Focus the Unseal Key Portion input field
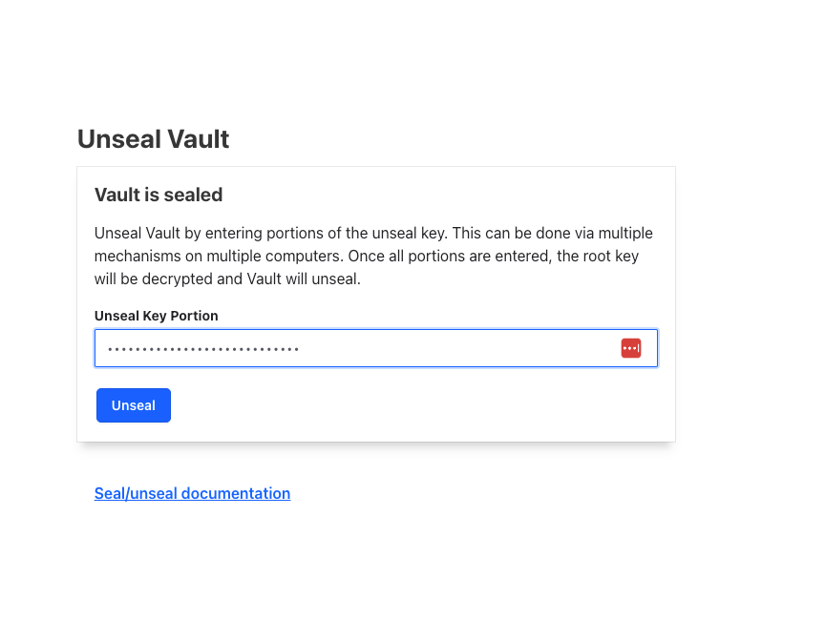The height and width of the screenshot is (640, 825). tap(375, 348)
